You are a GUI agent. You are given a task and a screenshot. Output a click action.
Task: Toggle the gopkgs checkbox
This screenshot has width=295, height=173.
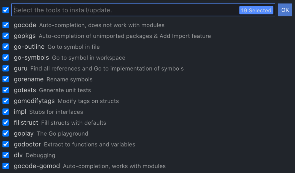(x=6, y=36)
